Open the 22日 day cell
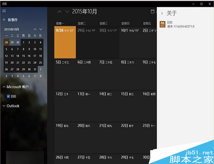The width and height of the screenshot is (214, 164). (x=130, y=138)
